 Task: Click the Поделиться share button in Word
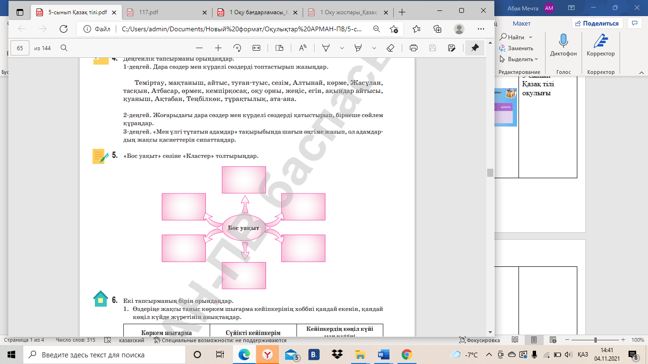tap(597, 23)
